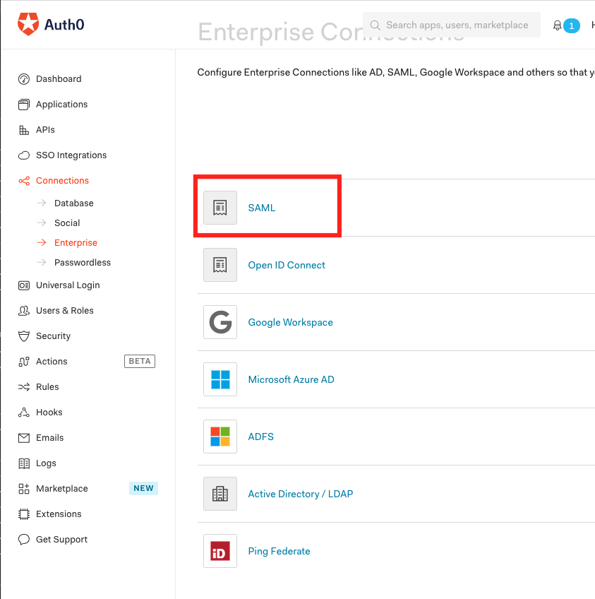Click the Marketplace grid icon
595x599 pixels.
24,489
